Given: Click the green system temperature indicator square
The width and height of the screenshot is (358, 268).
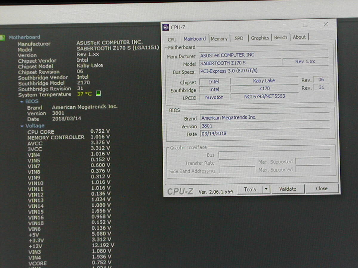Looking at the screenshot, I should coord(98,94).
